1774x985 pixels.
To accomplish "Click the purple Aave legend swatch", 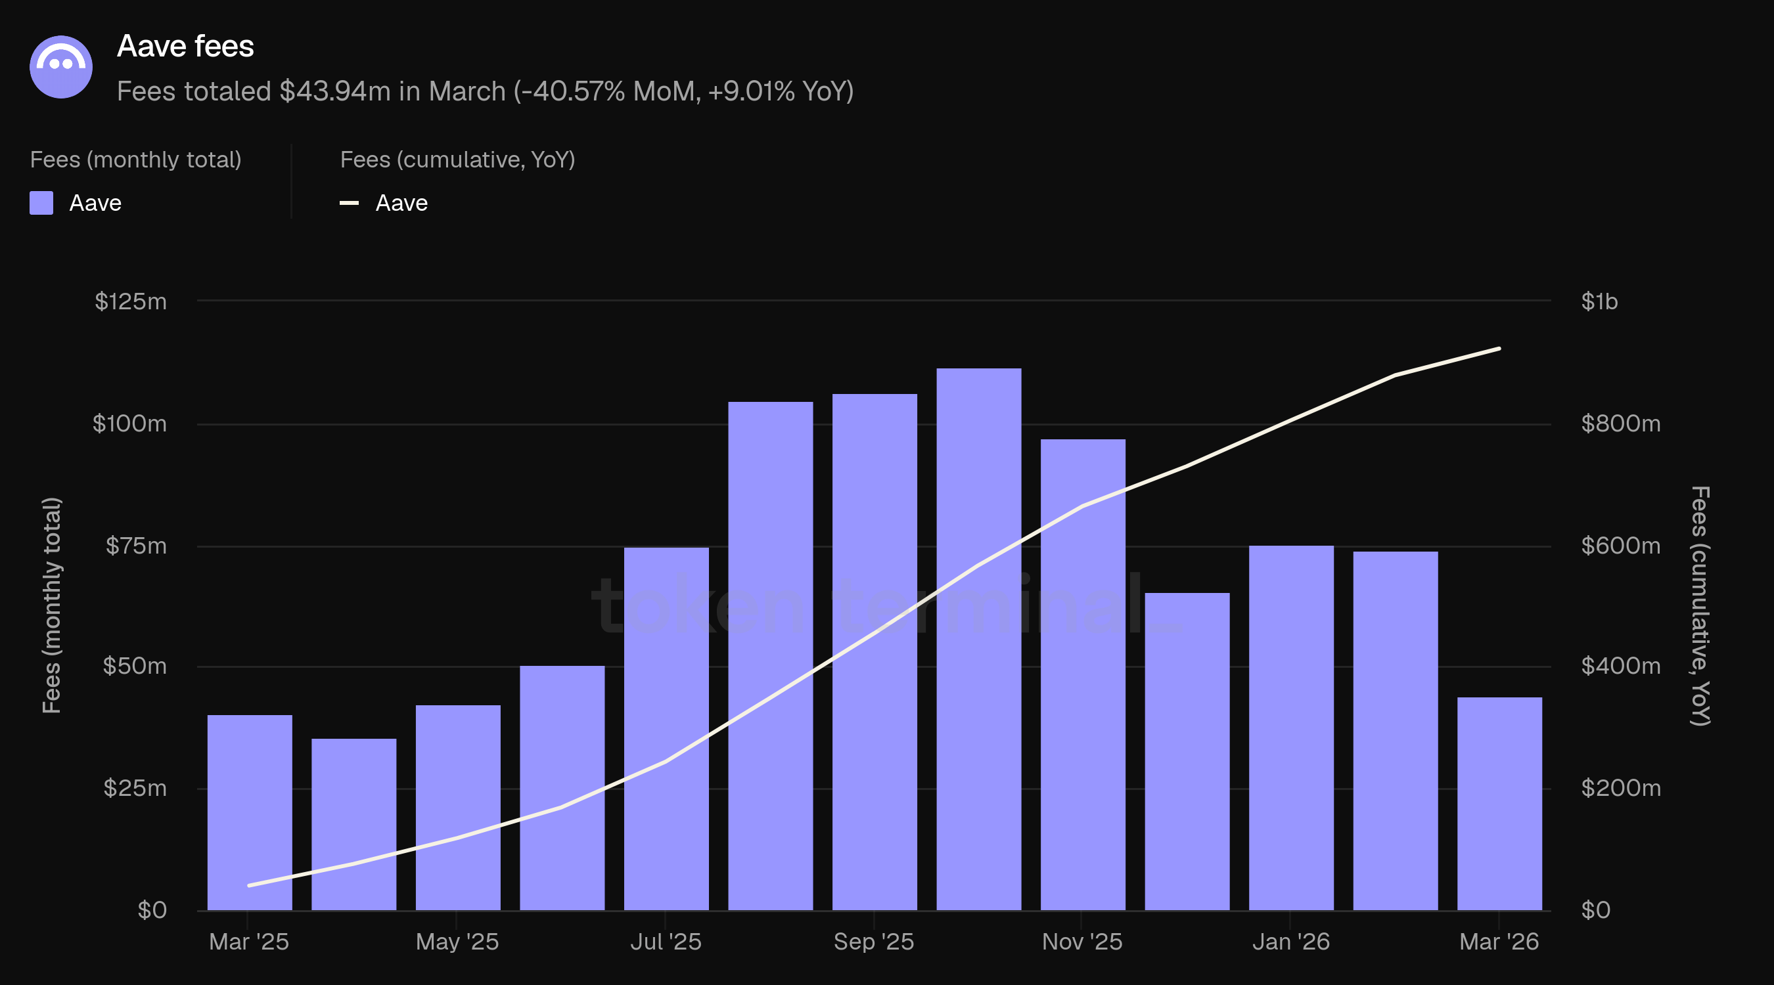I will pos(41,203).
